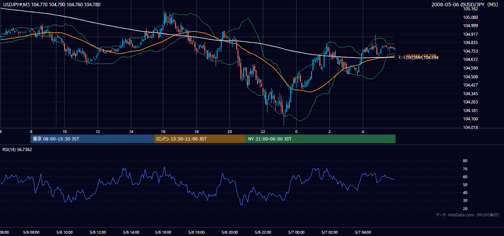Click the 5/6 18:00 time axis label
The width and height of the screenshot is (504, 236).
196,232
